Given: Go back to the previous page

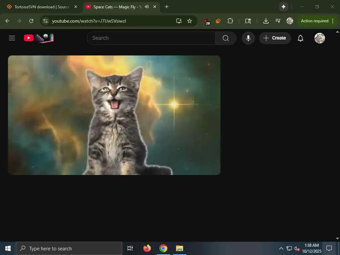Looking at the screenshot, I should click(x=7, y=21).
